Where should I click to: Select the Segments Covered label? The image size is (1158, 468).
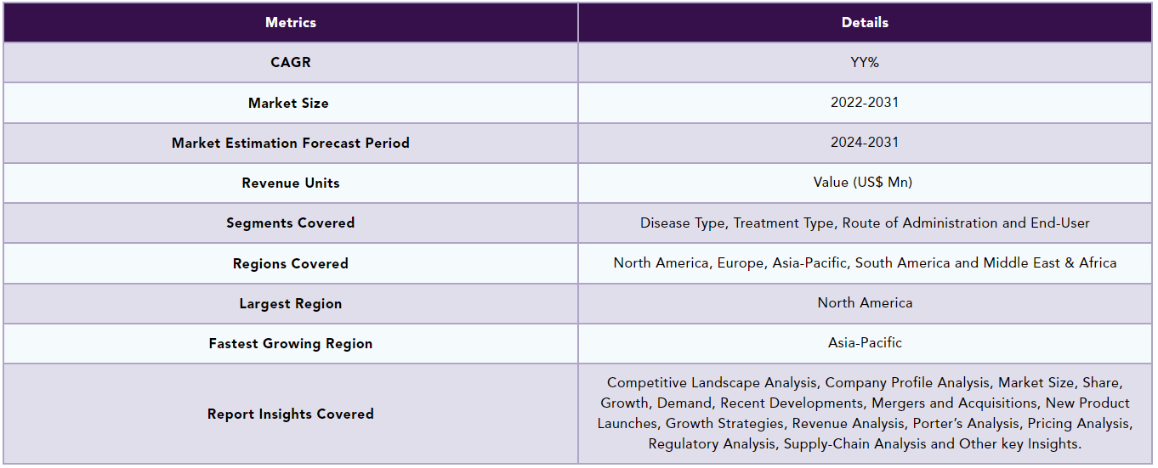[291, 223]
